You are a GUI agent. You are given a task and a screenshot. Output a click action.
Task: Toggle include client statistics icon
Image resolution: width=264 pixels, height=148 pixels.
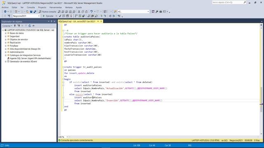(x=84, y=16)
